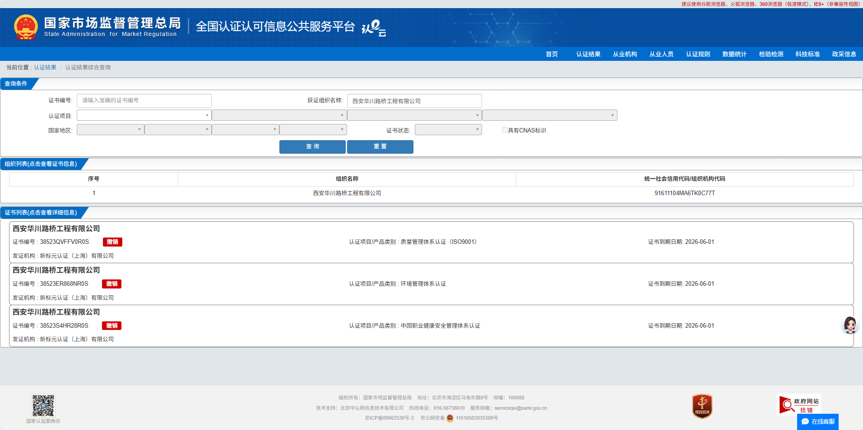863x430 pixels.
Task: Click the police filing badge icon in footer
Action: click(x=450, y=418)
